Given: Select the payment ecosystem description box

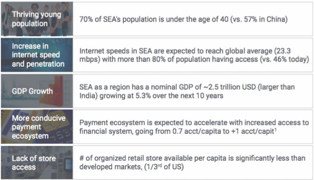Looking at the screenshot, I should point(193,127).
